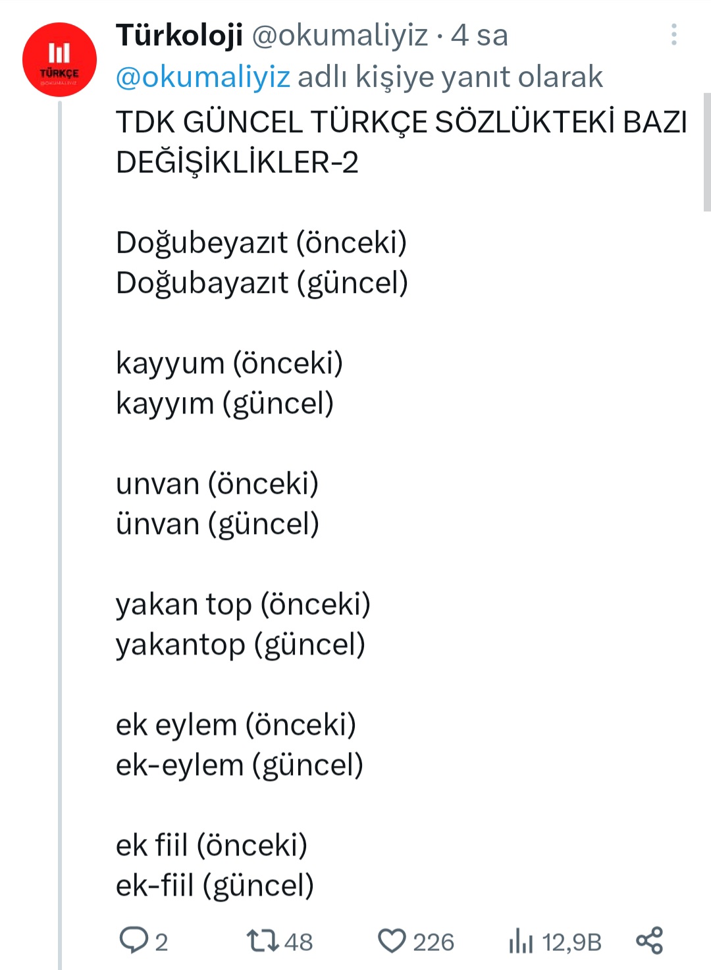Click the reply count "2"
This screenshot has width=711, height=970.
pos(161,942)
